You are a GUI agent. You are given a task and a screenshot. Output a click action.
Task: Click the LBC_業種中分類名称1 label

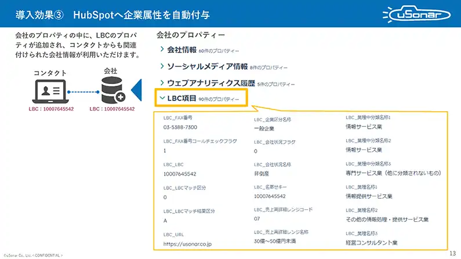tap(368, 118)
